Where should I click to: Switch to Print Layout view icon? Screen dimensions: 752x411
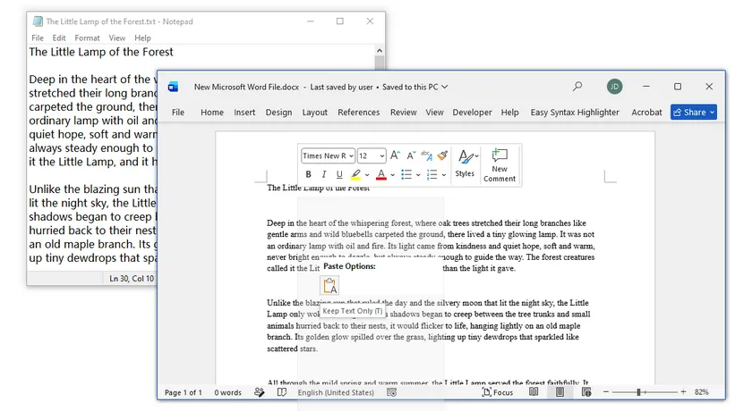coord(560,392)
